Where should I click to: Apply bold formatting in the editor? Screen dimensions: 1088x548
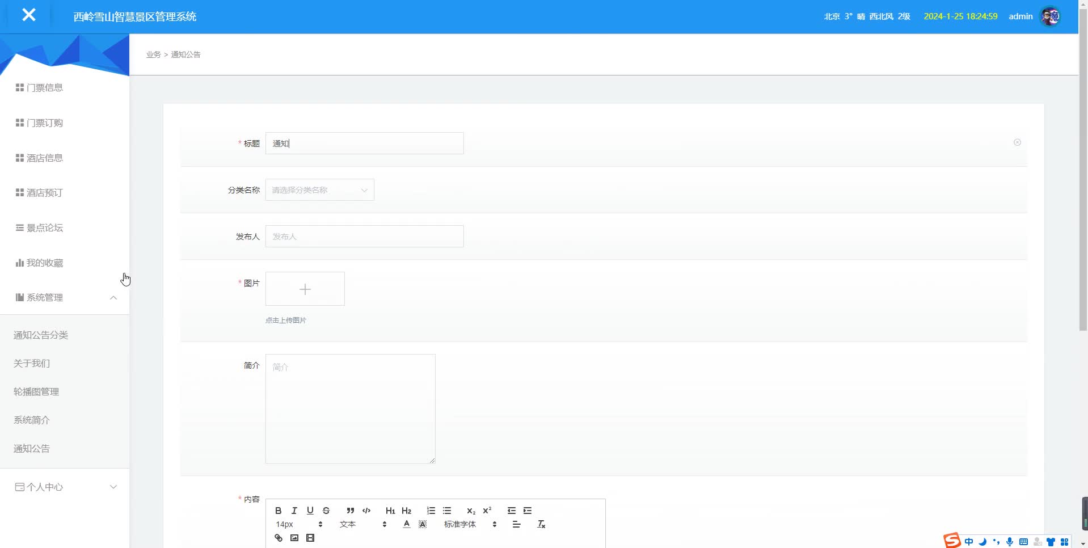click(279, 511)
